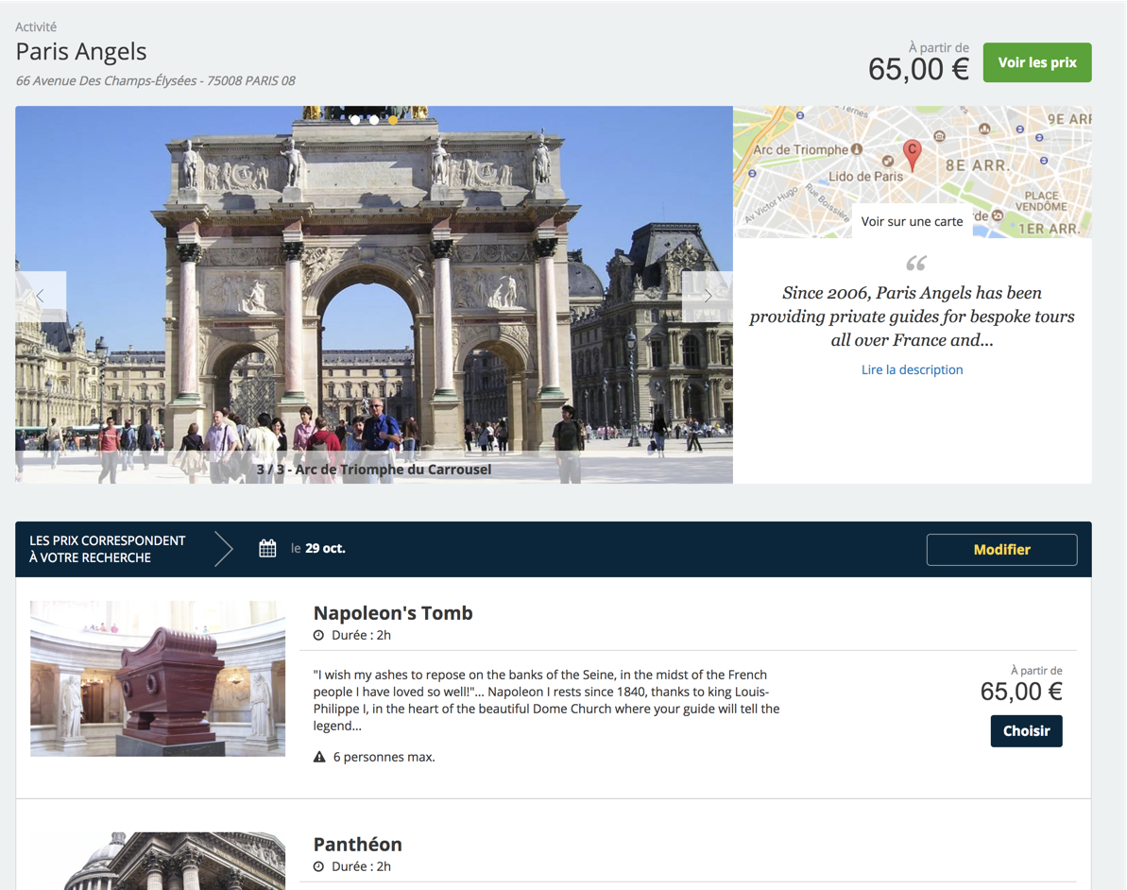Click the 29 oct. date text
This screenshot has width=1127, height=890.
coord(325,549)
